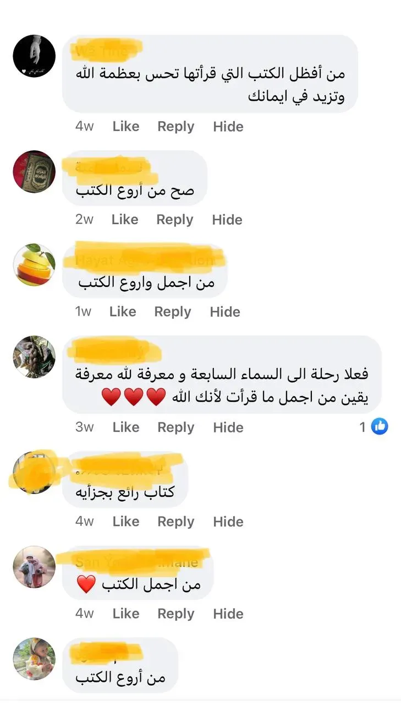Viewport: 401px width, 705px height.
Task: Open the dark plant profile avatar
Action: tap(34, 357)
